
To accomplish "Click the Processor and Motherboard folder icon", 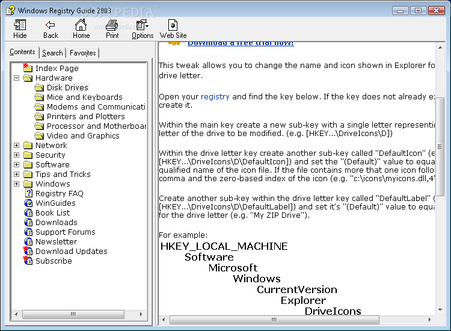I will click(39, 126).
